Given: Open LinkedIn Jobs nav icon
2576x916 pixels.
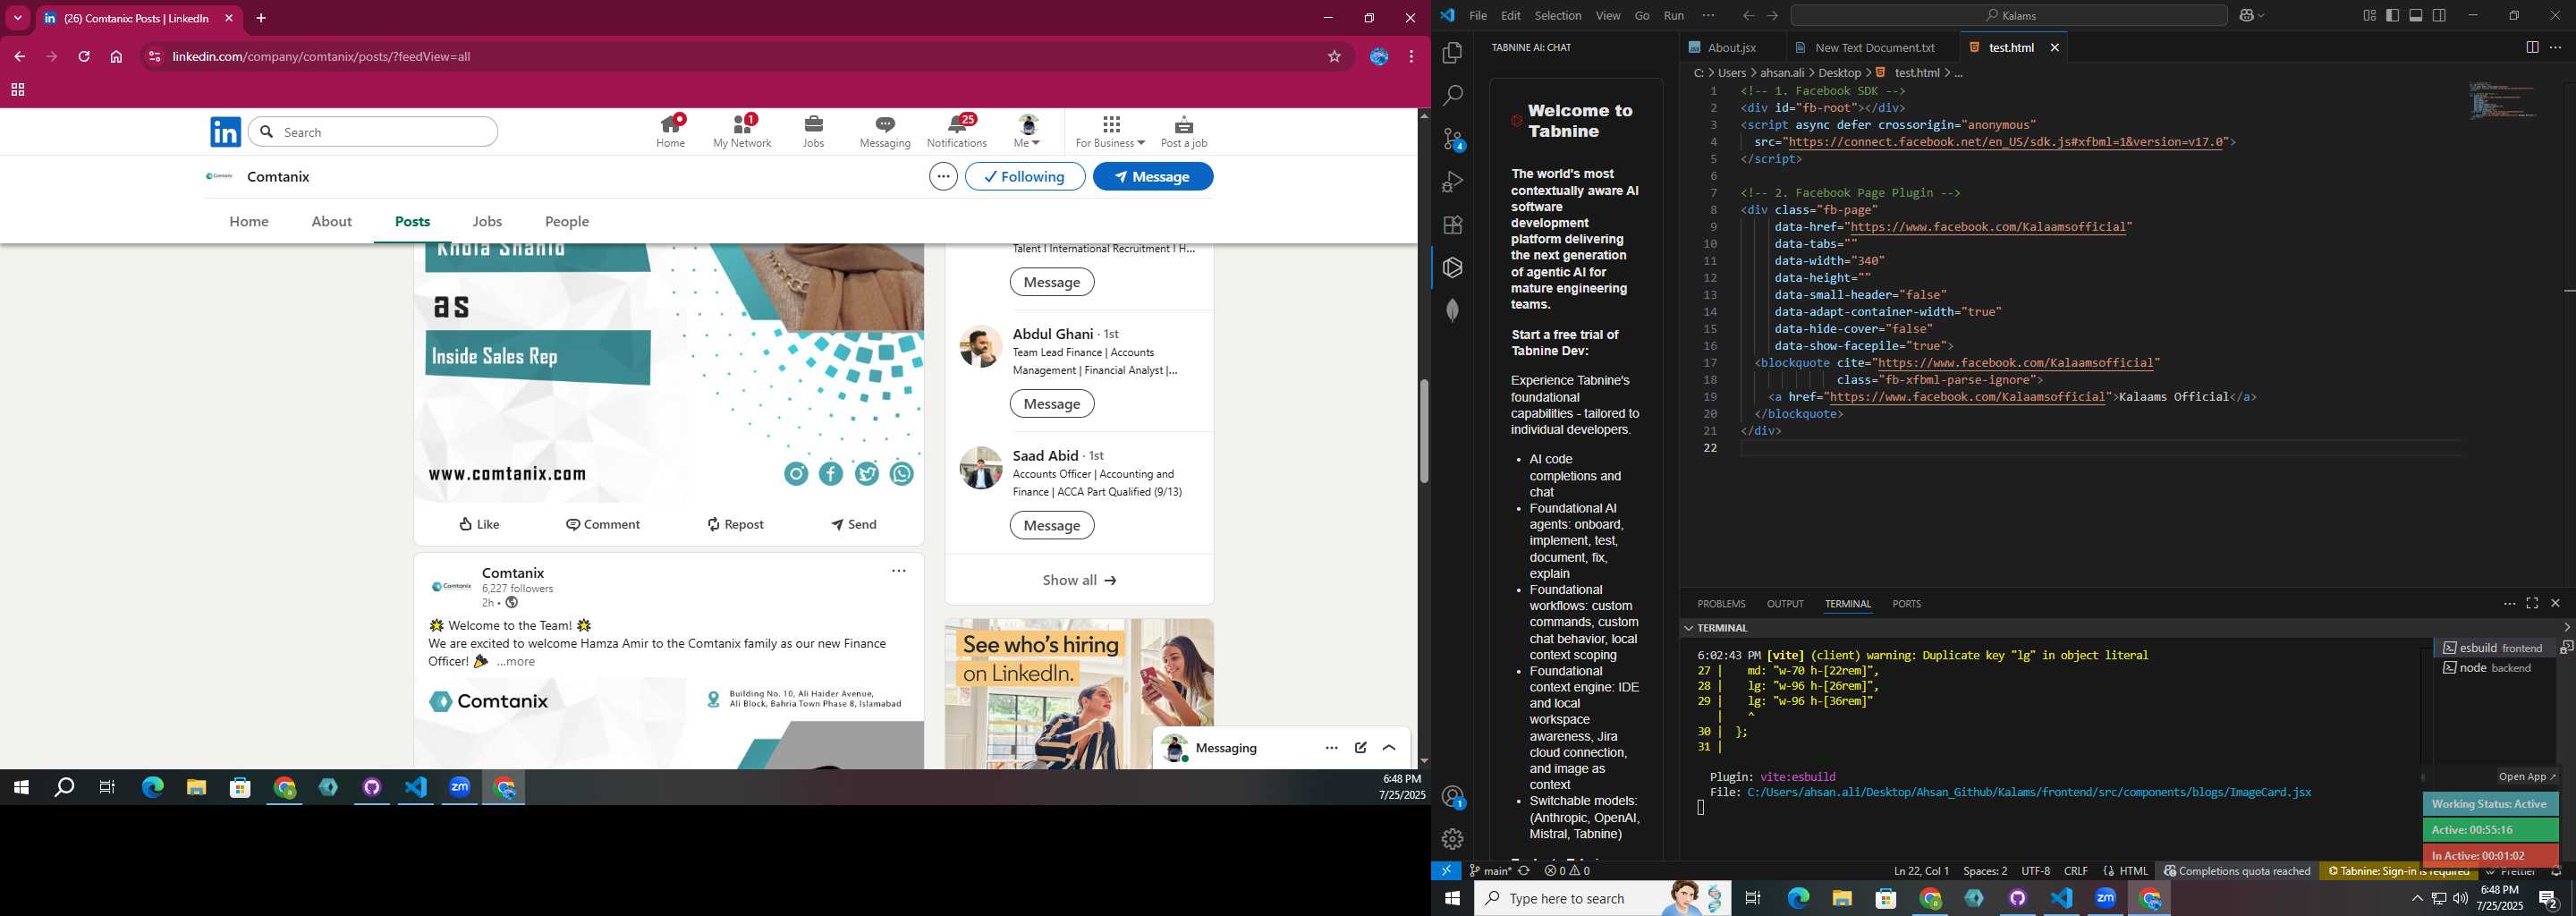Looking at the screenshot, I should 814,131.
